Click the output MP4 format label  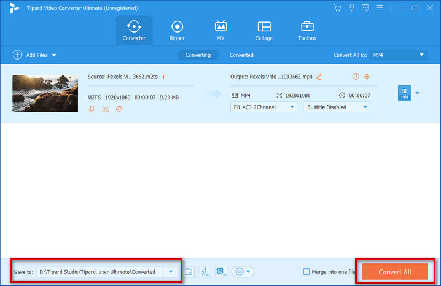tap(245, 96)
